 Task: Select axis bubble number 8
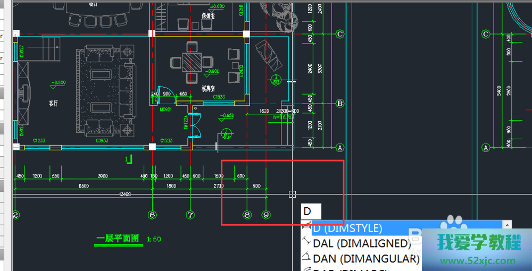(246, 215)
